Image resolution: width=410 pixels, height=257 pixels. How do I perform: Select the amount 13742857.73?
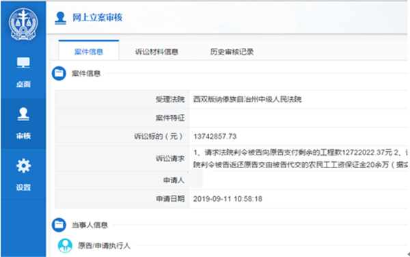[215, 137]
